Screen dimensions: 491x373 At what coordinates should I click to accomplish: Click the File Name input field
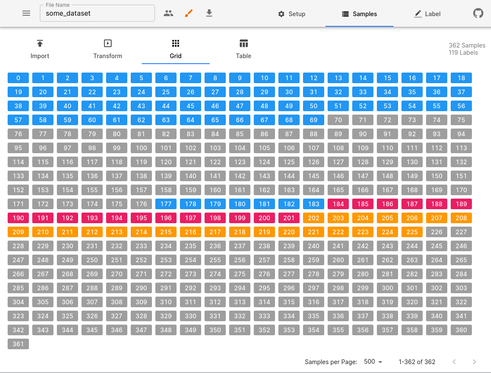97,13
